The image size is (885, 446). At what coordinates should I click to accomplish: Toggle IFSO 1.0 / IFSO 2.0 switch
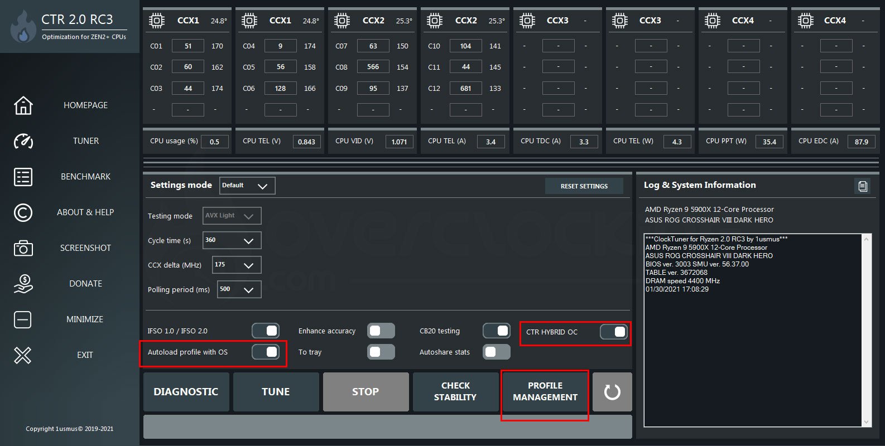(266, 331)
